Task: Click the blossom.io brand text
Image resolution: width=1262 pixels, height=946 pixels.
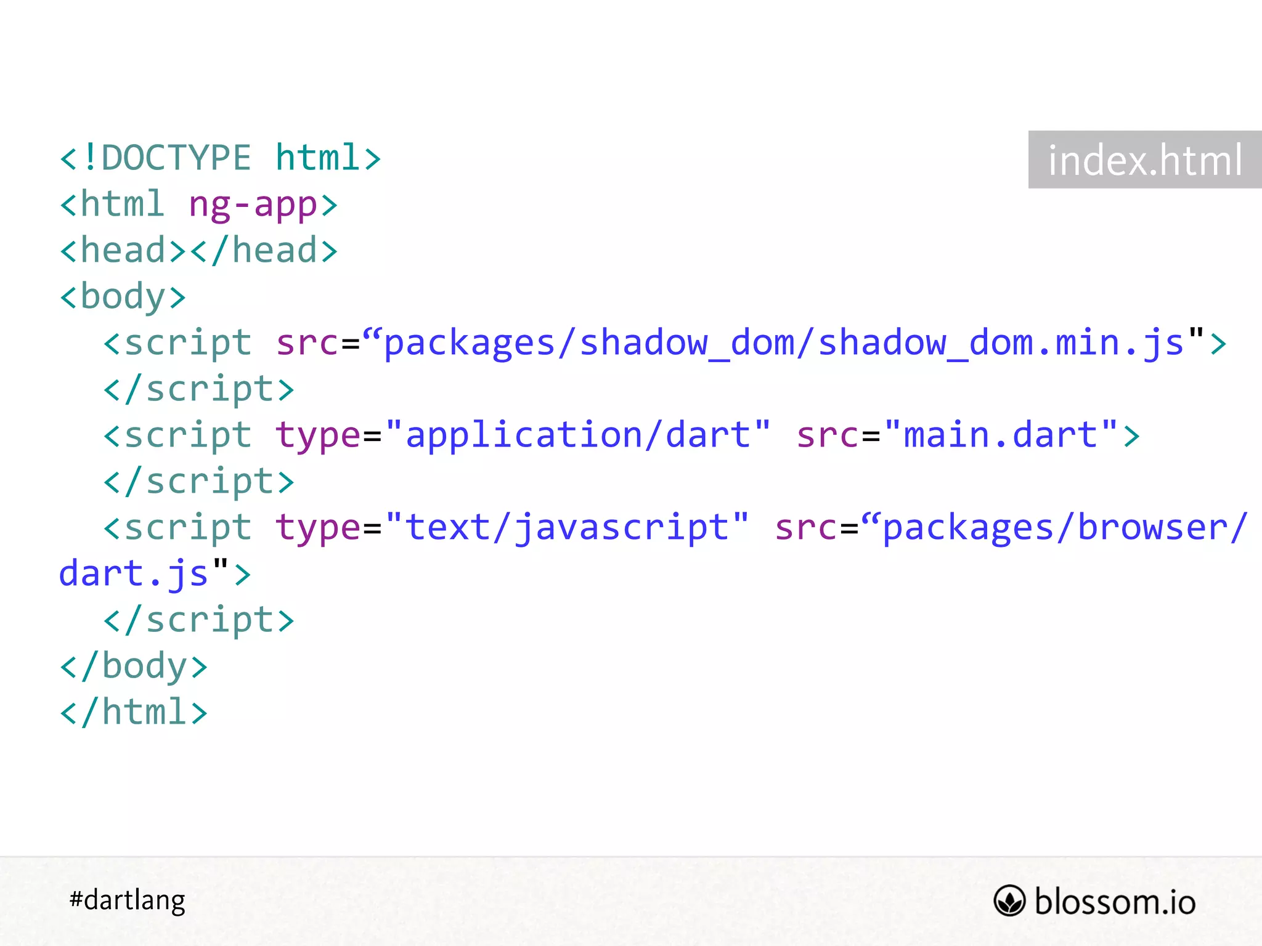Action: point(1115,902)
